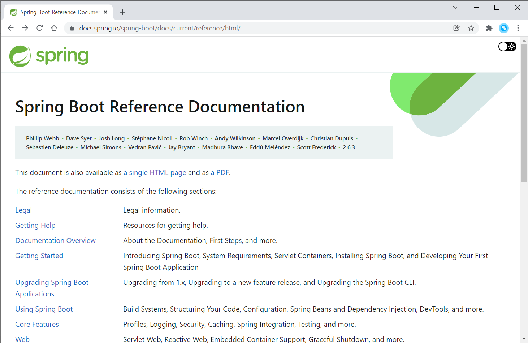The width and height of the screenshot is (528, 343).
Task: Open the Web section link
Action: (22, 339)
